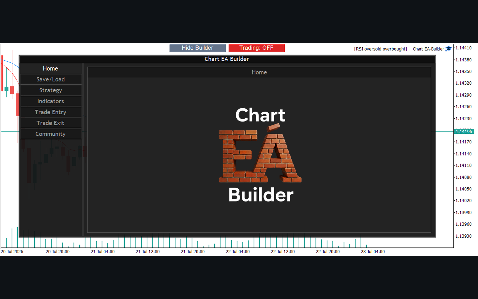Click the 20 Jul 2026 date label

pos(12,252)
